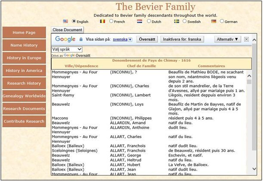Image resolution: width=263 pixels, height=181 pixels.
Task: Click the name (INCONNU), Loys
Action: pyautogui.click(x=127, y=104)
